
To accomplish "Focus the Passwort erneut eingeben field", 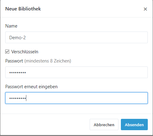I will tap(76, 98).
